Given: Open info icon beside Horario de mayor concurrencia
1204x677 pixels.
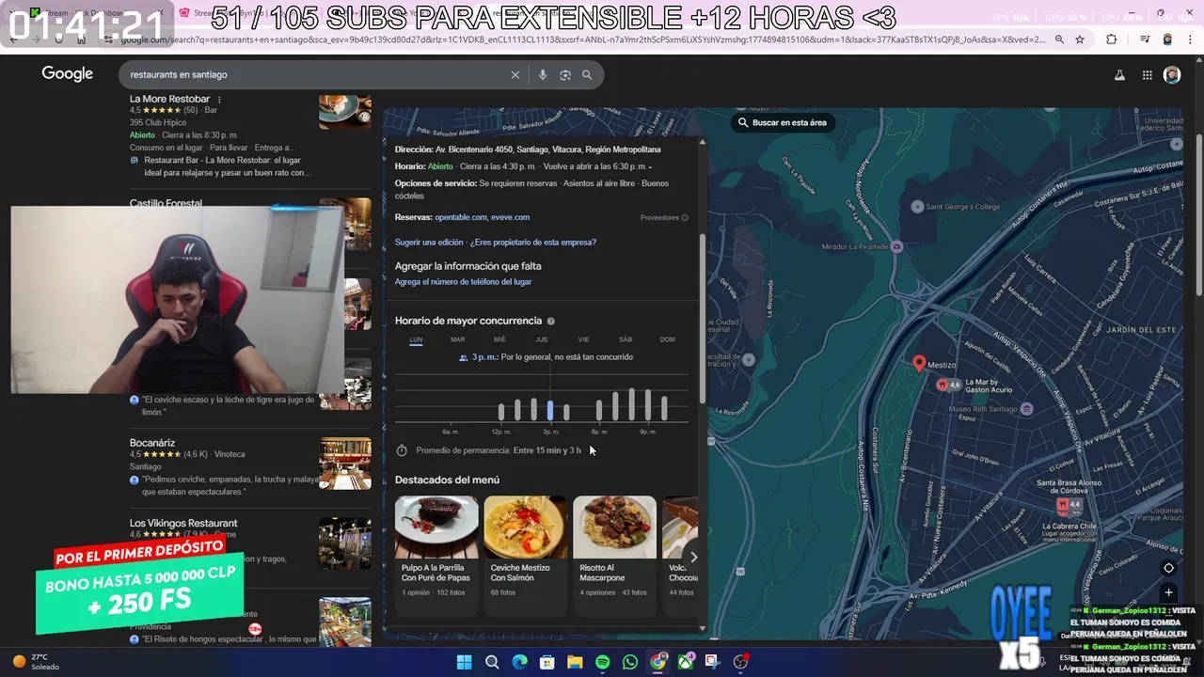Looking at the screenshot, I should [550, 322].
